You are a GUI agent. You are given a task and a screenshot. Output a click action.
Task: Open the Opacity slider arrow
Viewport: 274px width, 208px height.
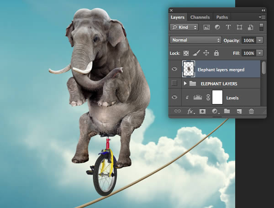260,40
